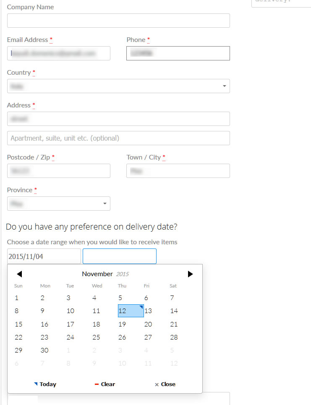Viewport: 311px width, 405px height.
Task: Click into the Phone field
Action: pyautogui.click(x=178, y=53)
